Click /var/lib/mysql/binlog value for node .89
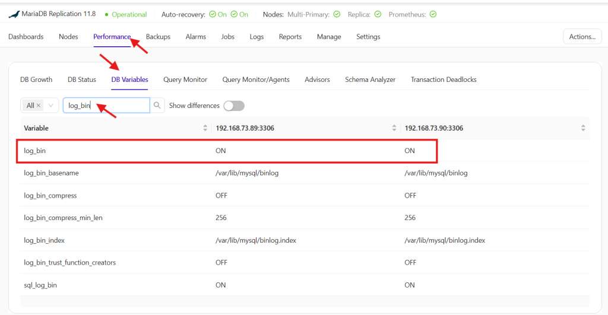 (247, 173)
